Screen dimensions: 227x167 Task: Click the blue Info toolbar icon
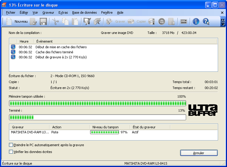[196, 21]
